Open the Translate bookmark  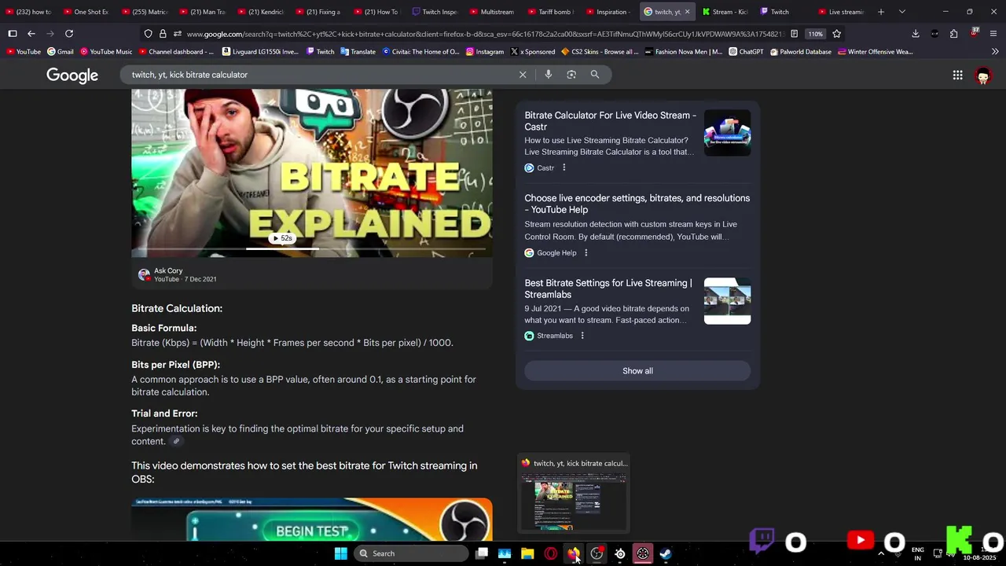(x=358, y=52)
